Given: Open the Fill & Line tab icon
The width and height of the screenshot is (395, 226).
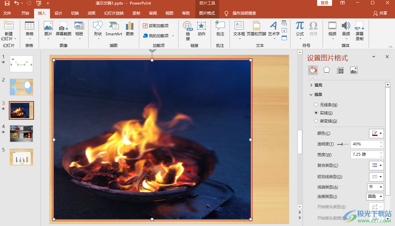Looking at the screenshot, I should click(x=313, y=70).
